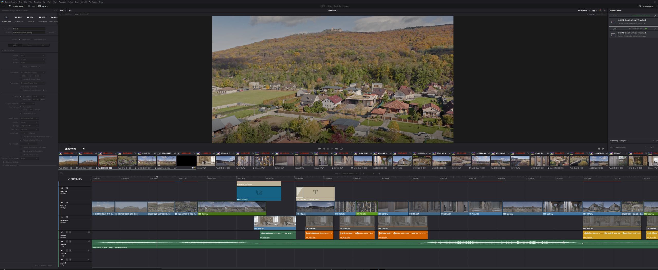Click the viewer scrub bar playhead

[x=70, y=145]
